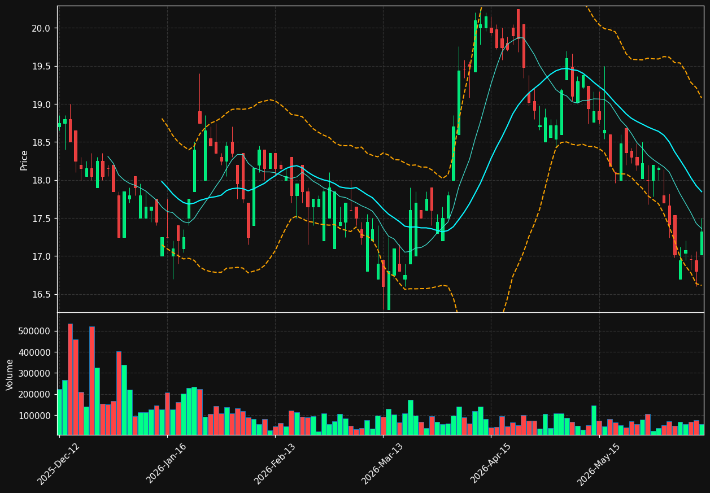Click the 2025-Dec-12 date label
Image resolution: width=710 pixels, height=493 pixels.
pyautogui.click(x=59, y=464)
